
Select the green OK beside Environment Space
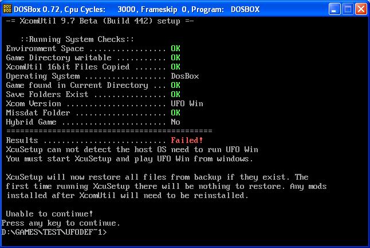(x=175, y=48)
